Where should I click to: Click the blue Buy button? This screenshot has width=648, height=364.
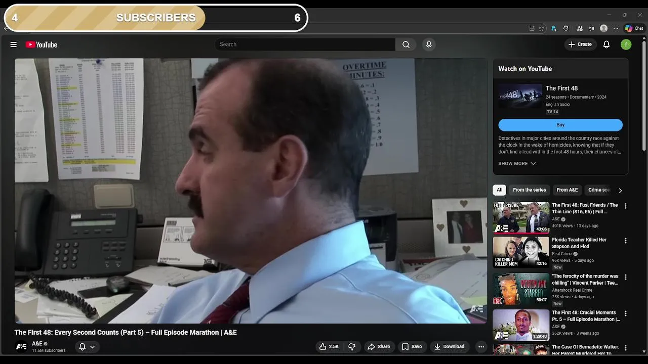560,125
